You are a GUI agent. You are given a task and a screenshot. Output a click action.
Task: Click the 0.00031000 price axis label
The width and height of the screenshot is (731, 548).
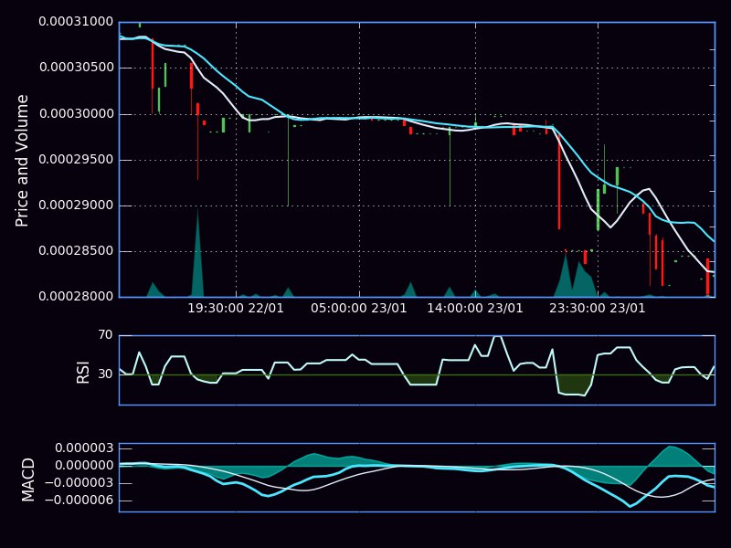pos(76,22)
